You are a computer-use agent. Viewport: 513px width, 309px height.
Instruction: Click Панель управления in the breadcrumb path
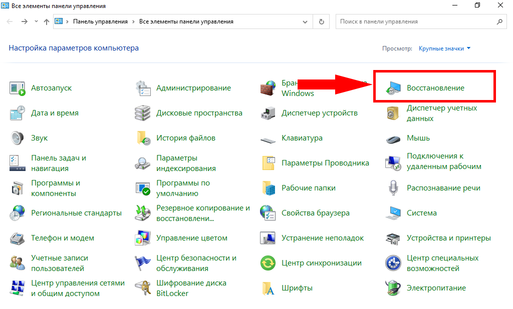click(100, 22)
